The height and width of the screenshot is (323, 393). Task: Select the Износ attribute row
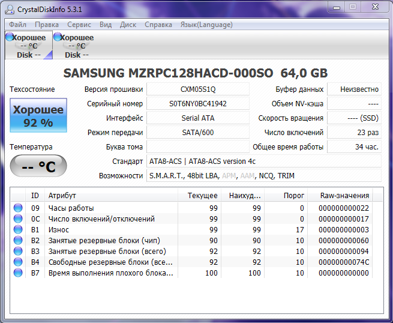click(192, 229)
